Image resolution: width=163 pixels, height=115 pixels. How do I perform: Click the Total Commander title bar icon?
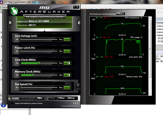tap(1, 2)
